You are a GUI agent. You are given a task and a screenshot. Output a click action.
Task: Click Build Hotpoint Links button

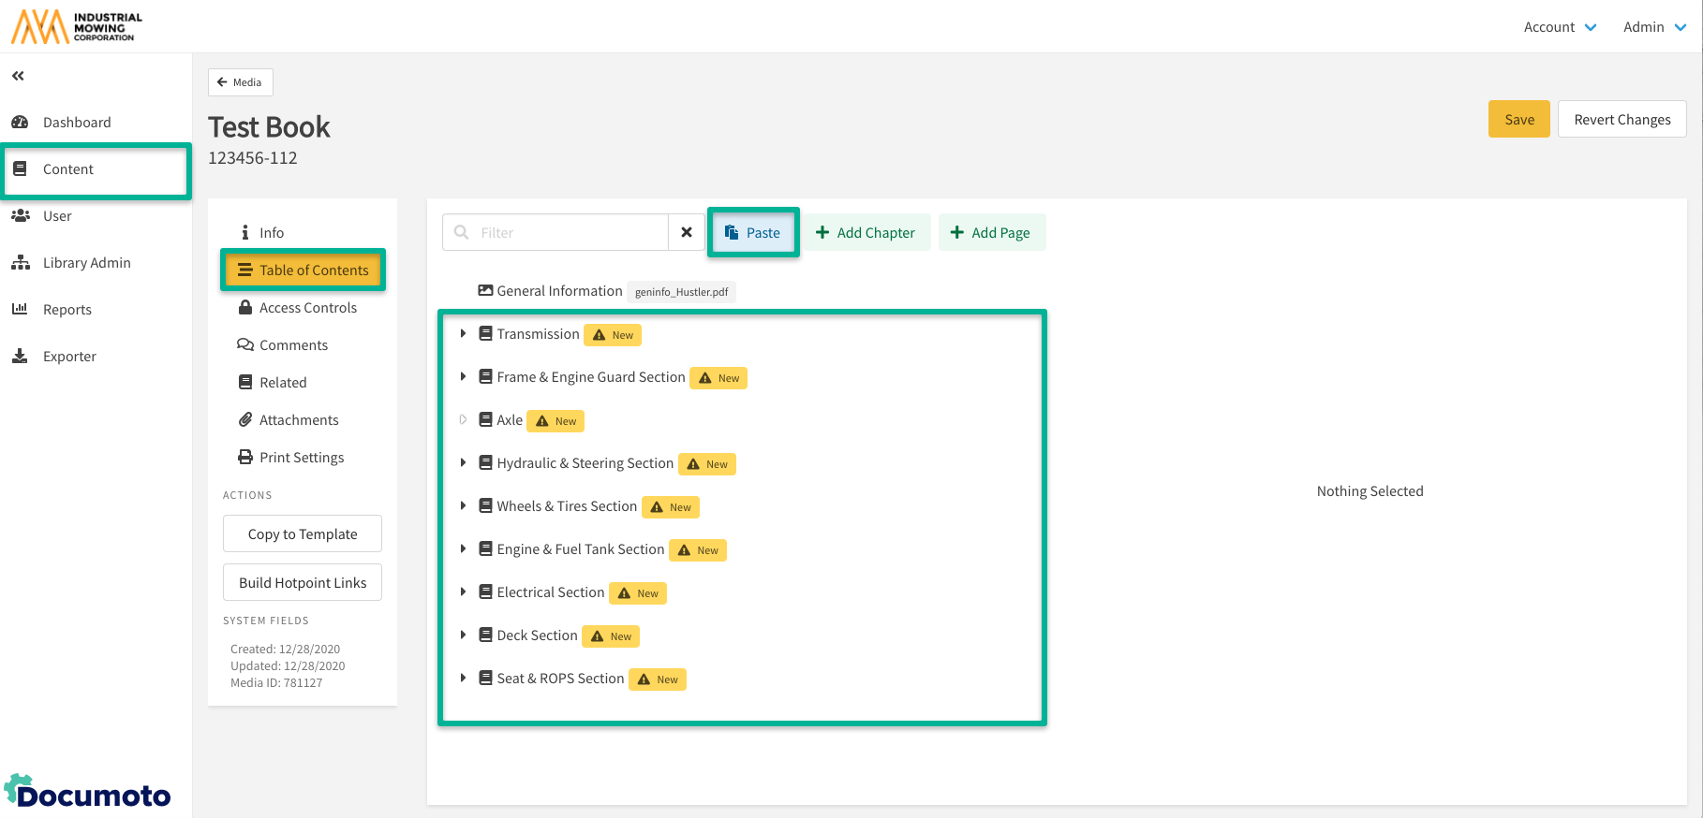tap(303, 583)
